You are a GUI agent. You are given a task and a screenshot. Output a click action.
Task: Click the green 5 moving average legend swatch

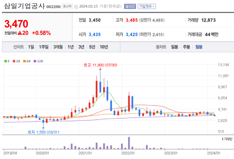(5, 61)
